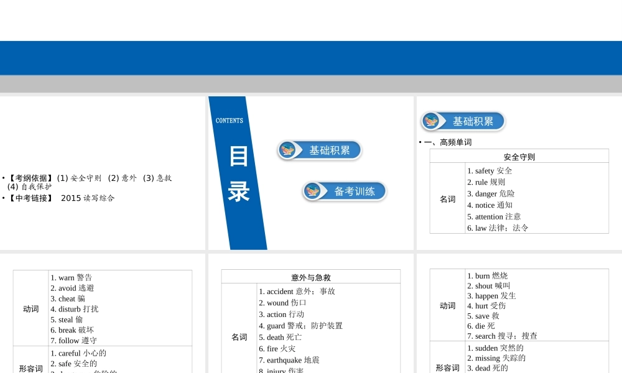Image resolution: width=622 pixels, height=373 pixels.
Task: Click the entry '1. burn 燃烧'
Action: click(x=487, y=276)
